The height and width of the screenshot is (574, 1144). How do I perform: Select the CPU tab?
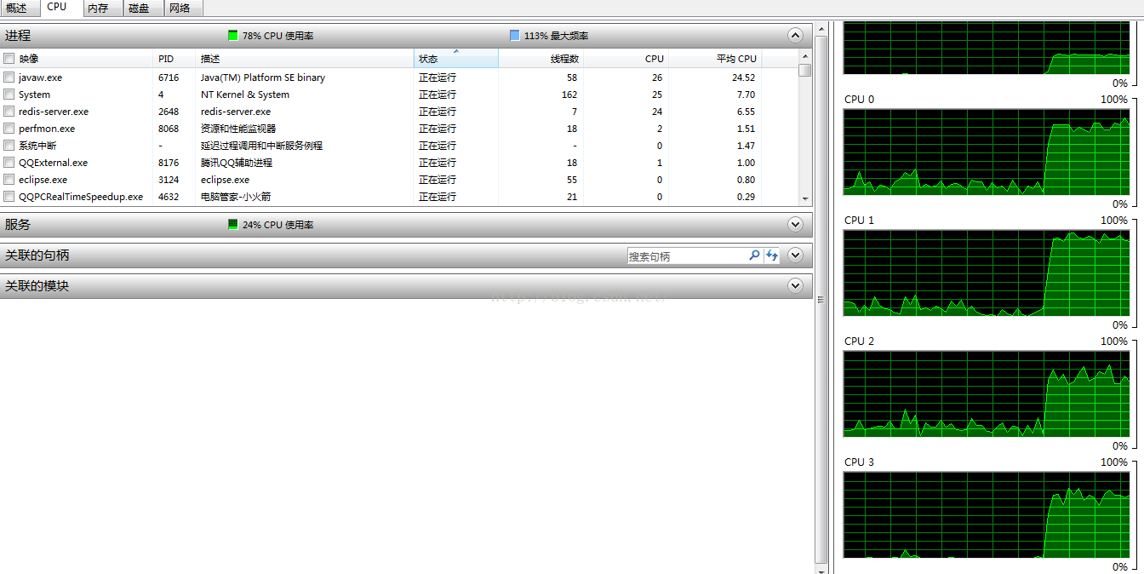[58, 8]
